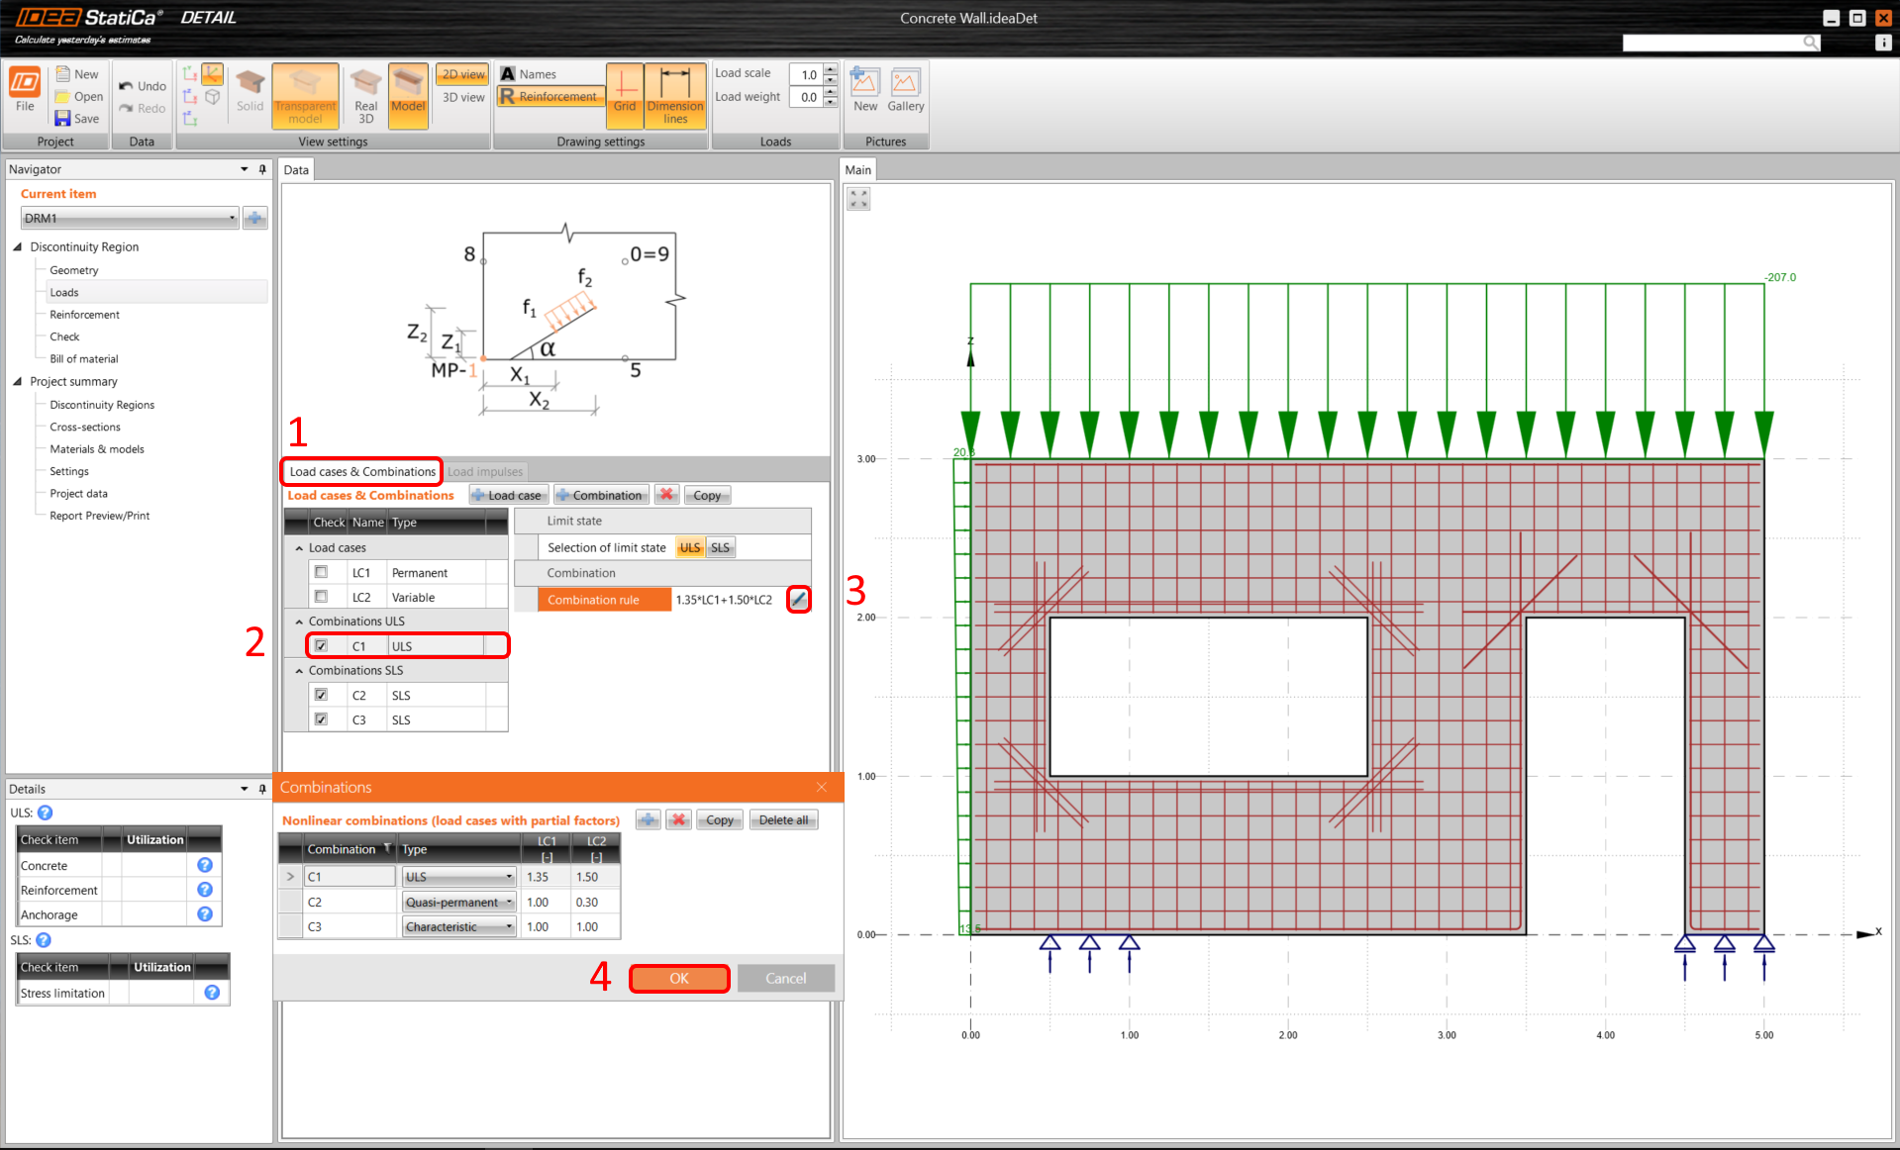Switch to the Load impulses tab
1900x1150 pixels.
[x=485, y=472]
